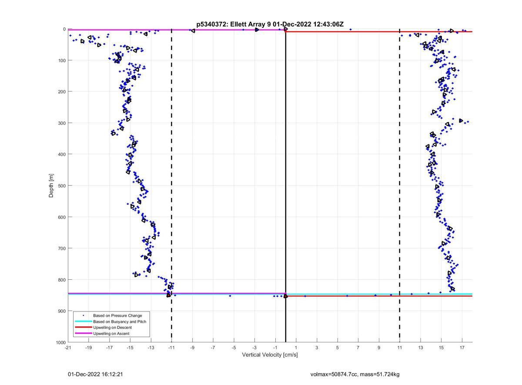Click the x-axis tick label '-9'
The height and width of the screenshot is (385, 522).
click(192, 348)
